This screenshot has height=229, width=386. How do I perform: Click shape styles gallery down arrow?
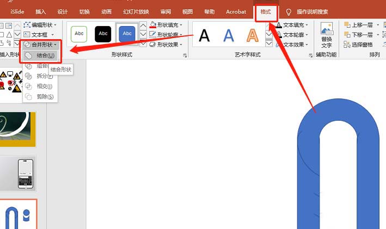point(143,34)
